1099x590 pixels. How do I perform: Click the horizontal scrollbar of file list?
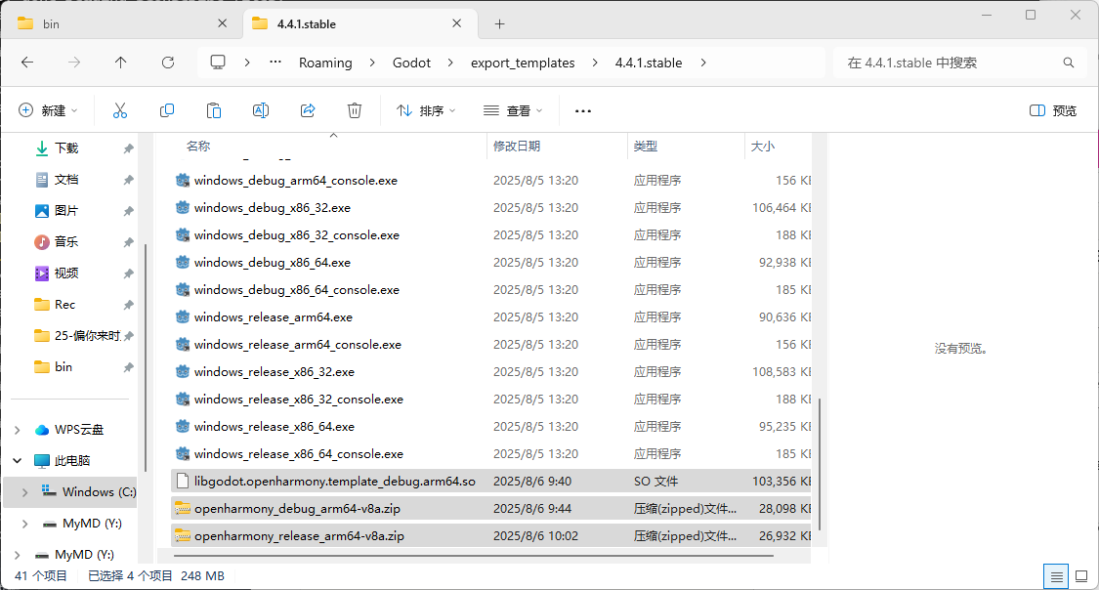(473, 556)
